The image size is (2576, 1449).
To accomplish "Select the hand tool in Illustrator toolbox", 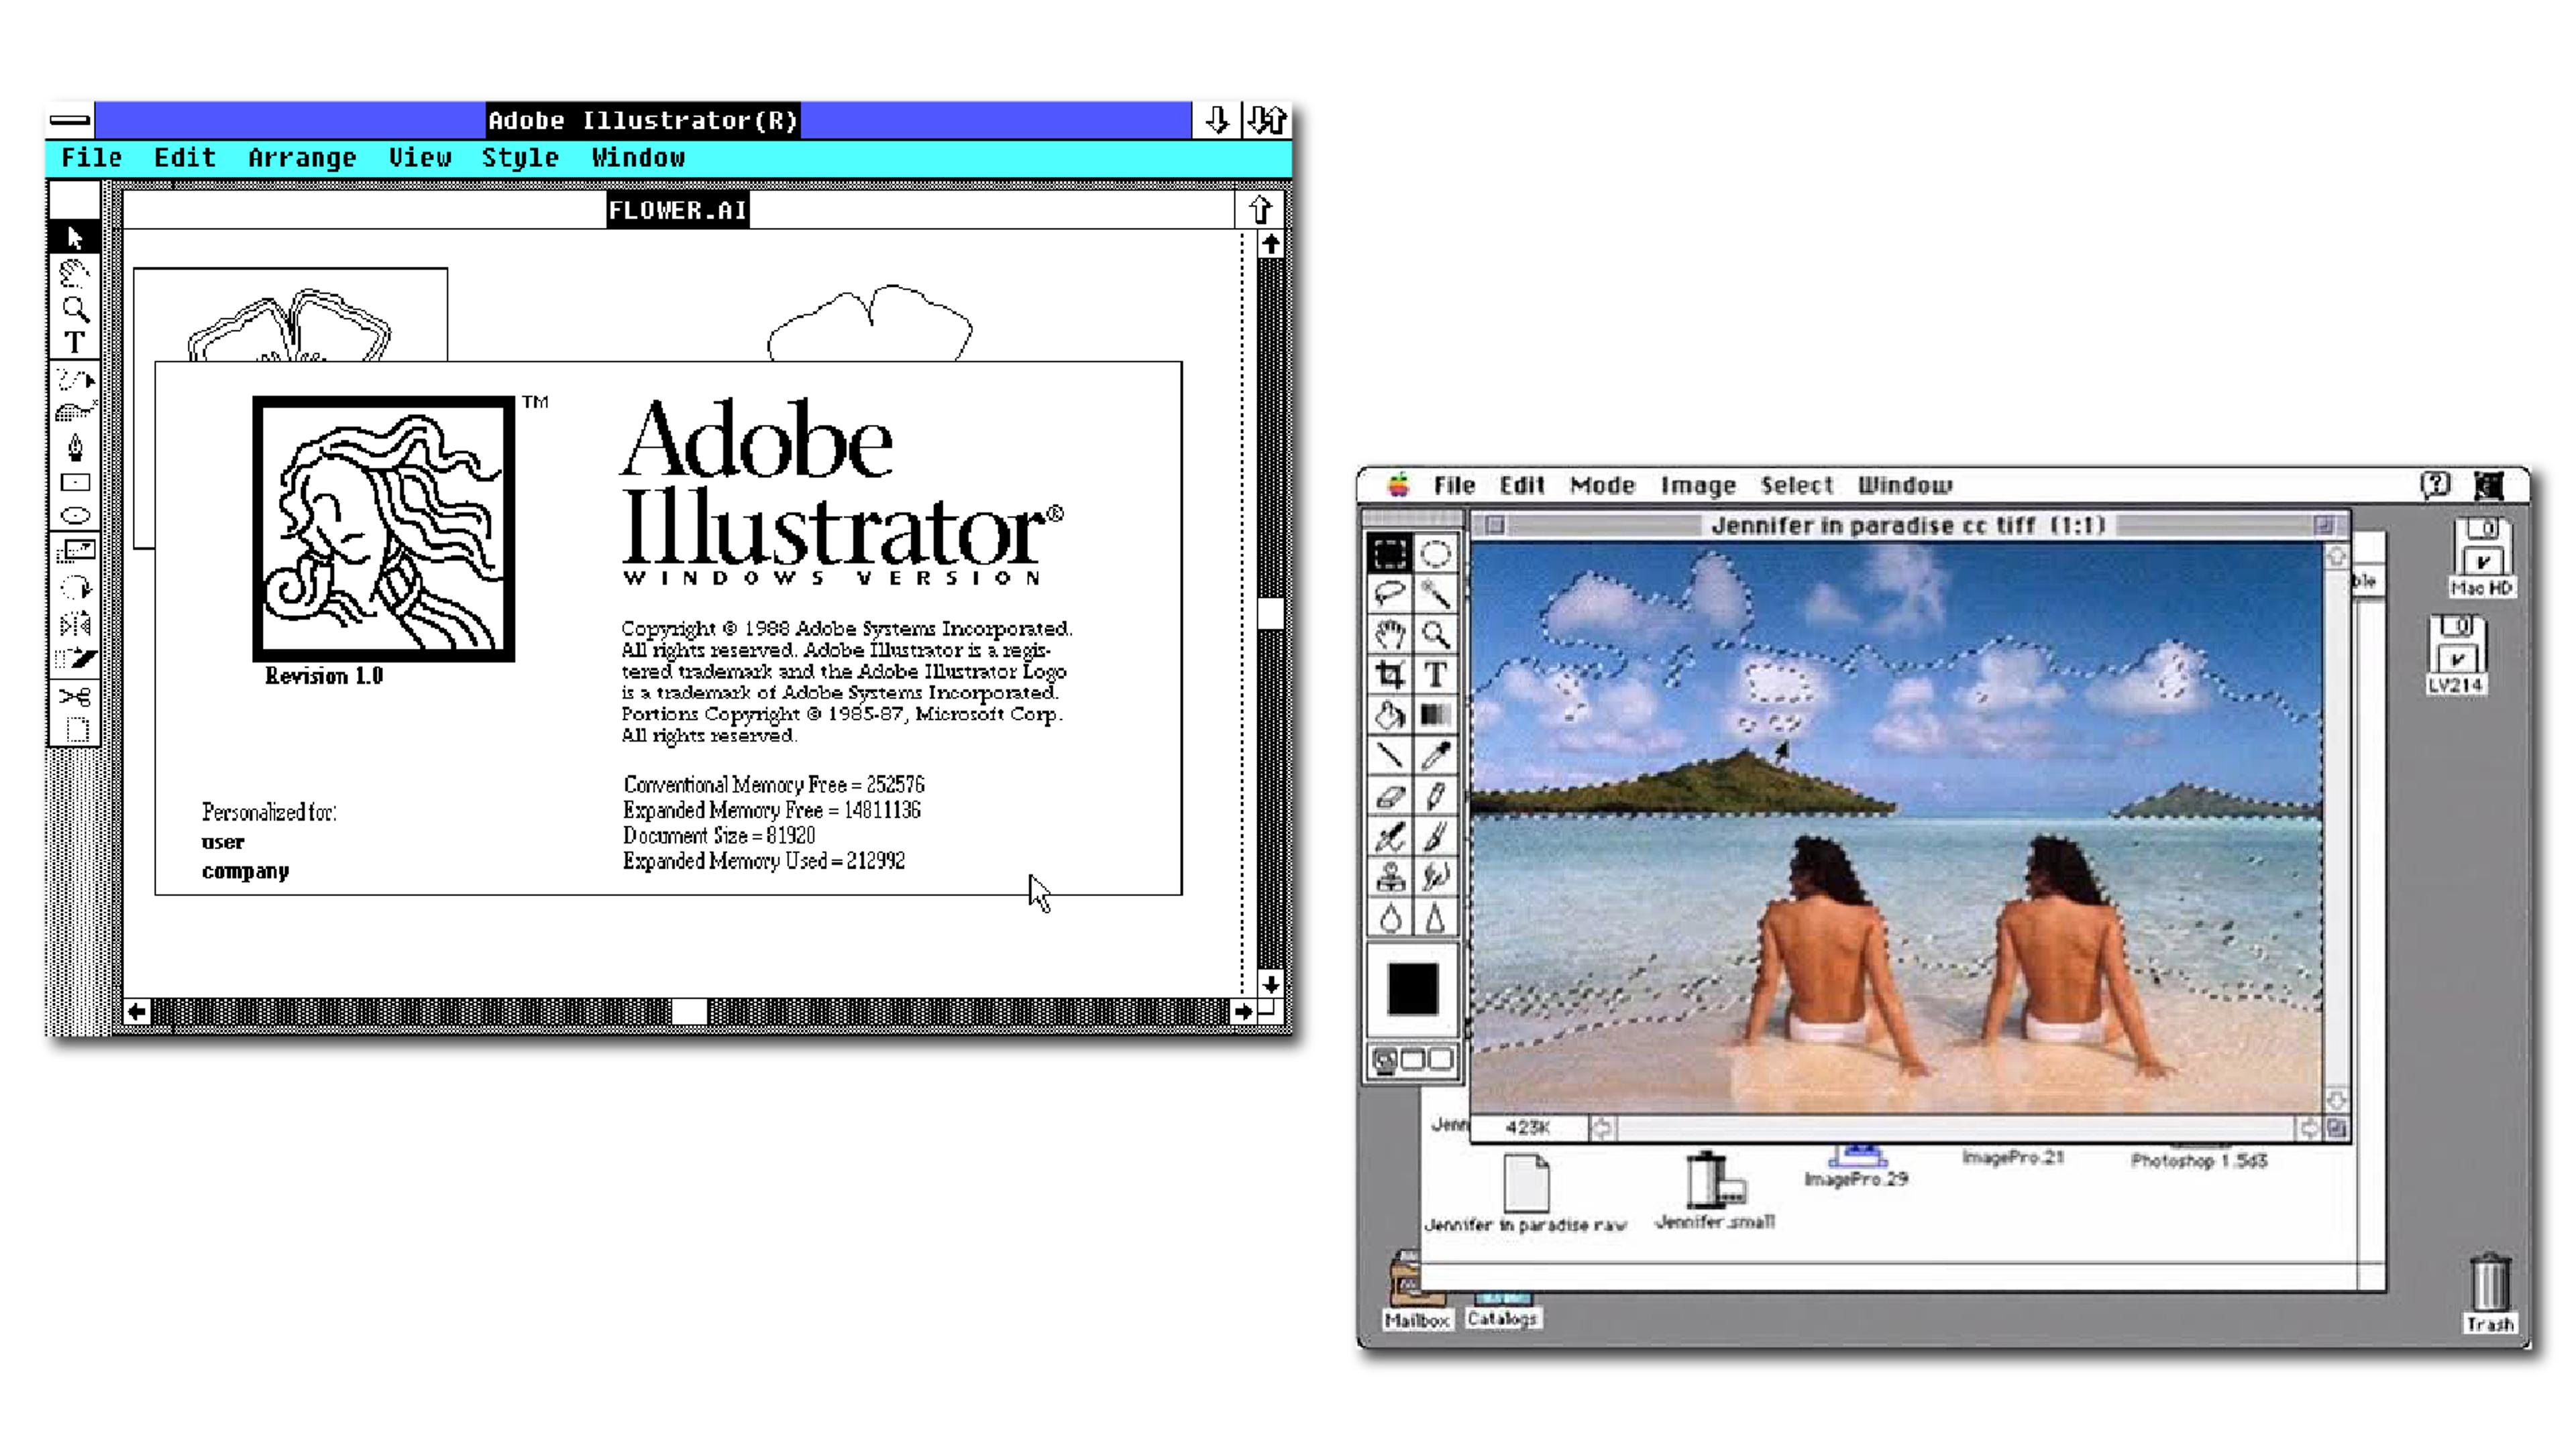I will tap(75, 272).
